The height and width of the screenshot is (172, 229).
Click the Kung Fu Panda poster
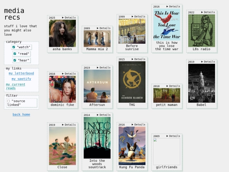coord(132,146)
